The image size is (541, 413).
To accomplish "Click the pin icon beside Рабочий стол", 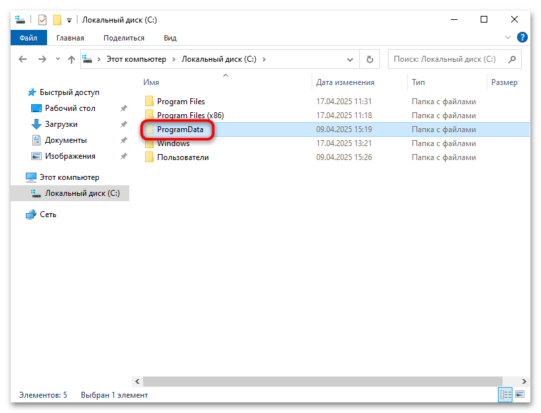I will pyautogui.click(x=123, y=108).
